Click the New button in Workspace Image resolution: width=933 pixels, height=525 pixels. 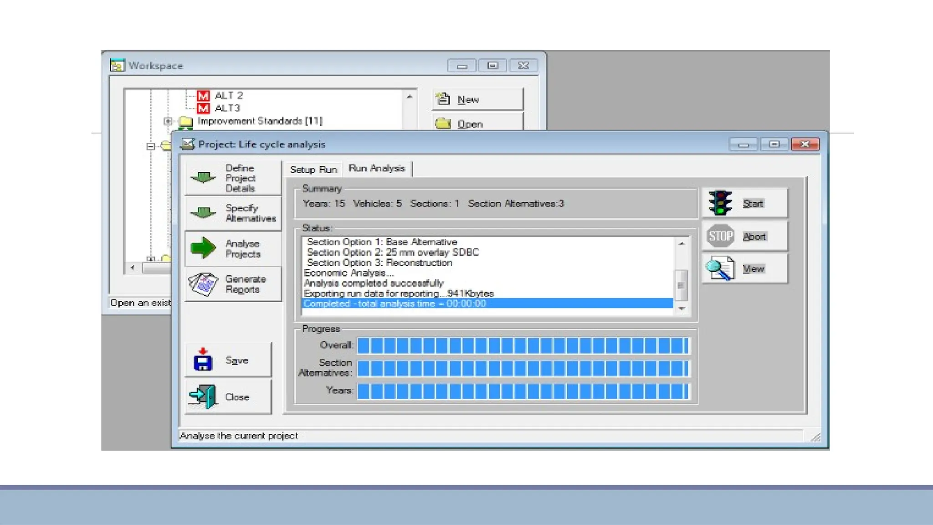coord(477,99)
